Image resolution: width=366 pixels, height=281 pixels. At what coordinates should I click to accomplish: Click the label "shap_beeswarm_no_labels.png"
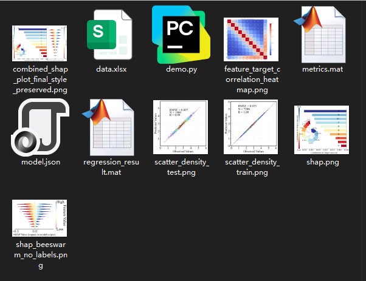click(41, 255)
